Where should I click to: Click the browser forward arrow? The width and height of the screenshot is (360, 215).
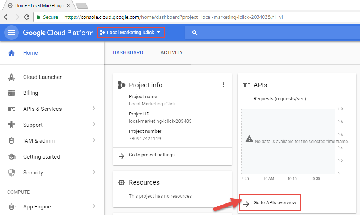click(17, 17)
